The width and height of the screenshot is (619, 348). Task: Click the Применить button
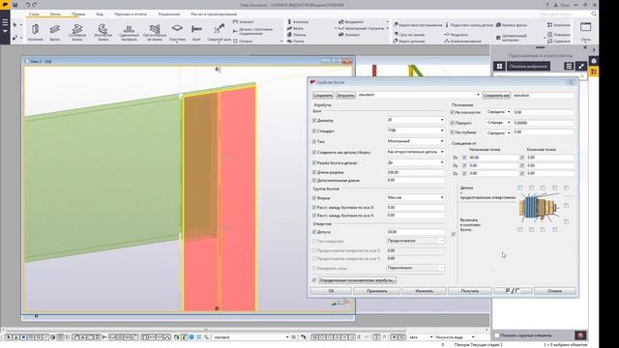376,291
